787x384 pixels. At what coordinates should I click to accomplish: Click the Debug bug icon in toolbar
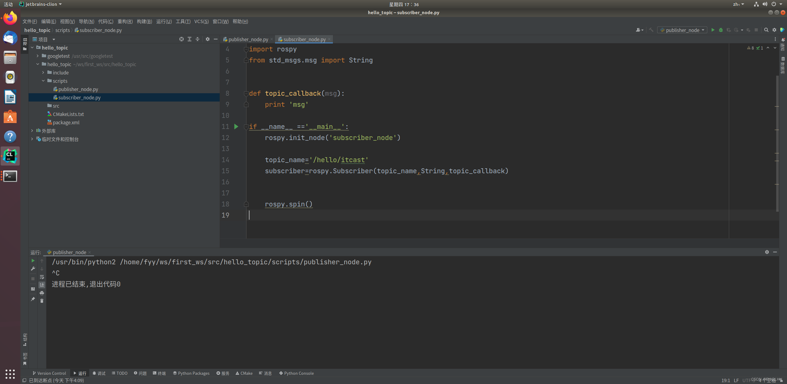(x=721, y=30)
